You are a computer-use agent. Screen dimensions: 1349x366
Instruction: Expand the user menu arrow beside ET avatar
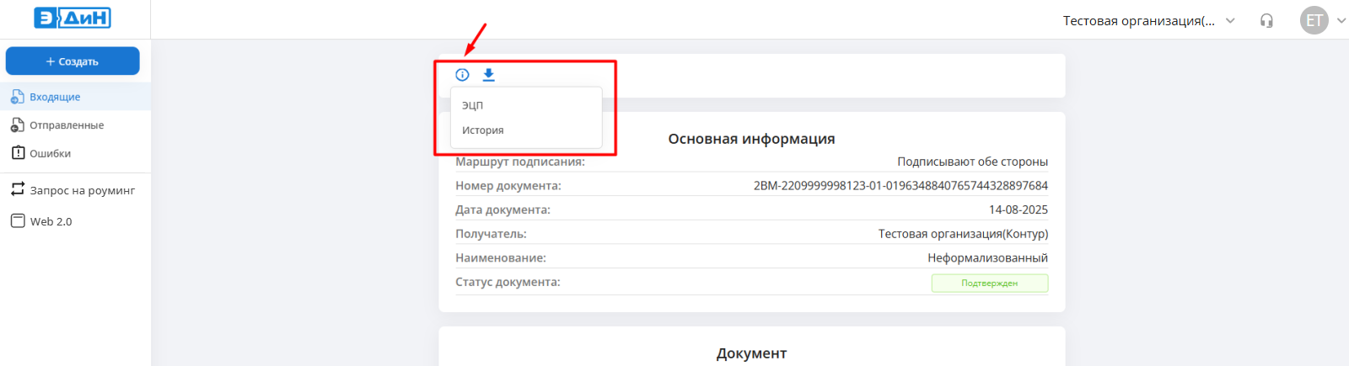[x=1341, y=20]
